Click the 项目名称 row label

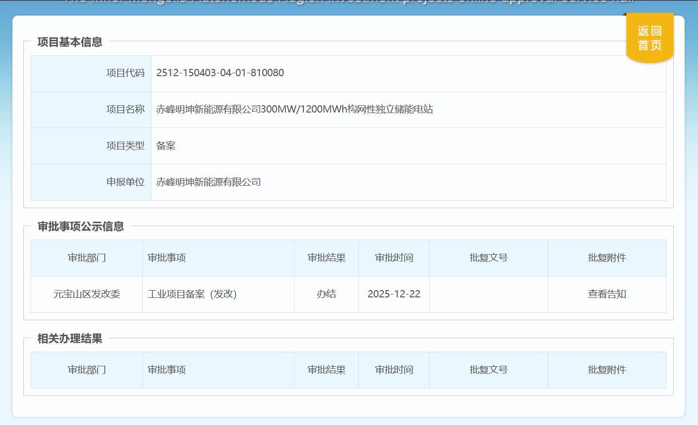tap(125, 109)
